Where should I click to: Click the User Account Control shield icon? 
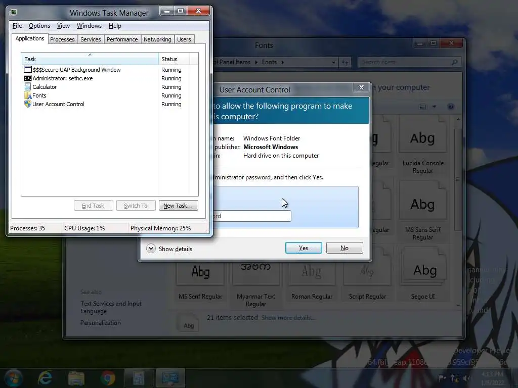tap(28, 104)
